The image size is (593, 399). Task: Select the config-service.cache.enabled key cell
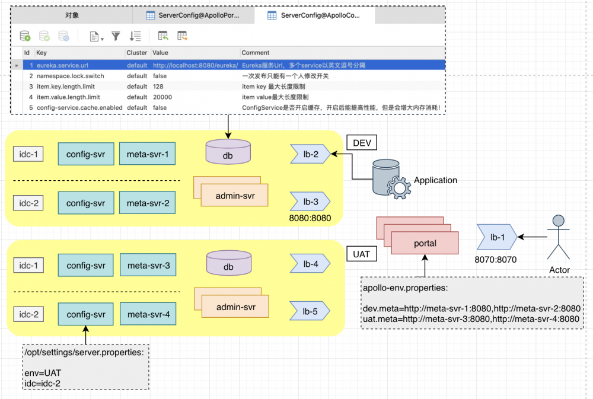(x=80, y=108)
